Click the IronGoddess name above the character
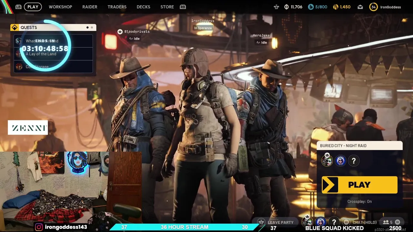 [x=203, y=21]
